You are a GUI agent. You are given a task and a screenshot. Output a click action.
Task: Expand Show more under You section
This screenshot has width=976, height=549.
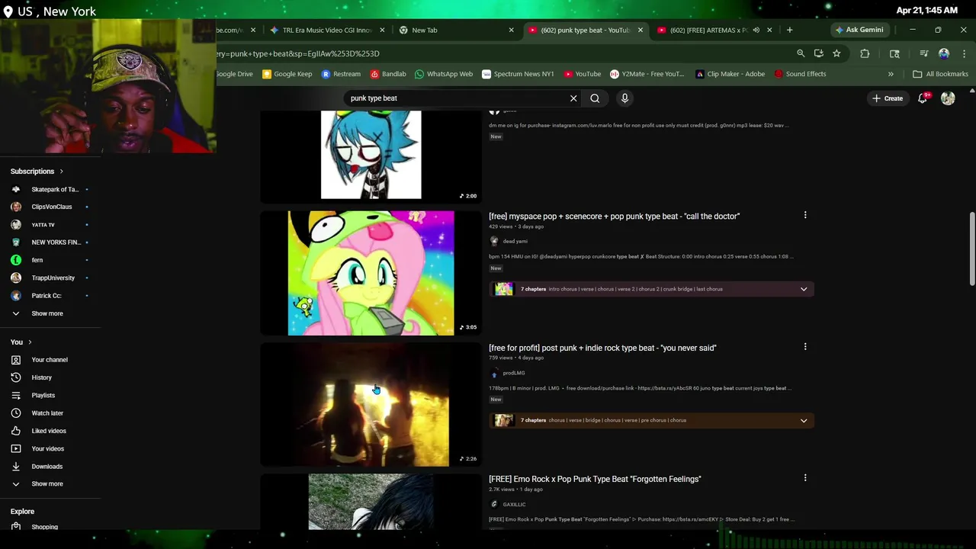[x=50, y=484]
